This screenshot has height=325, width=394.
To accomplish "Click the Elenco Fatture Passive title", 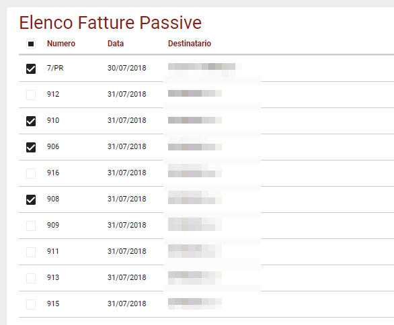I will coord(110,23).
